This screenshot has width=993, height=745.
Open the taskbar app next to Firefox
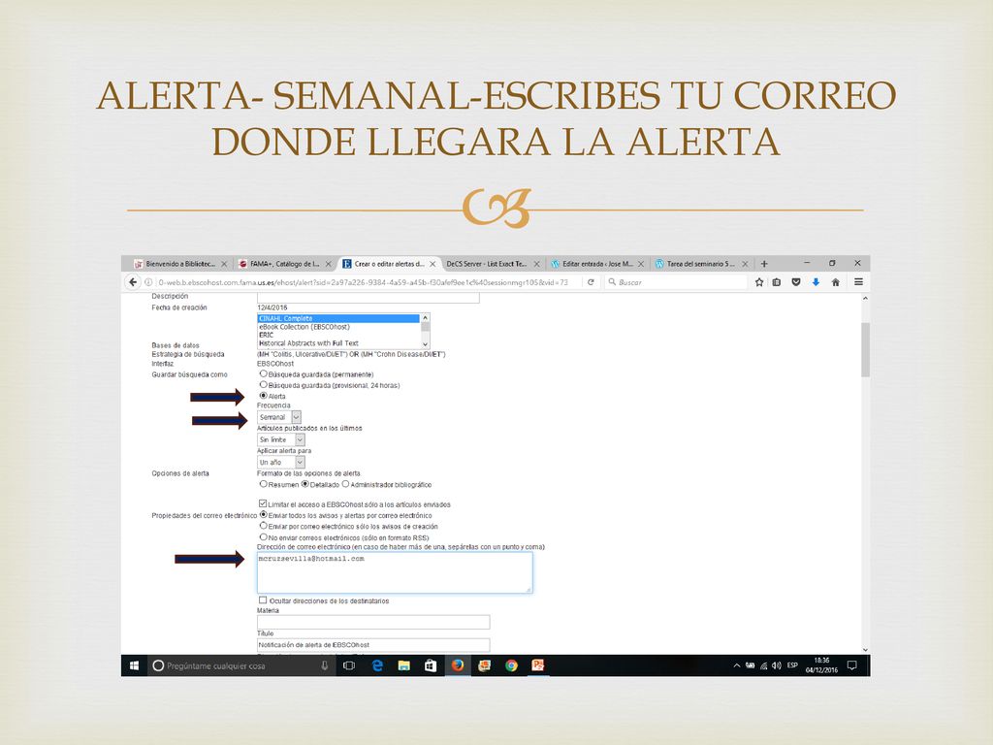pyautogui.click(x=485, y=665)
